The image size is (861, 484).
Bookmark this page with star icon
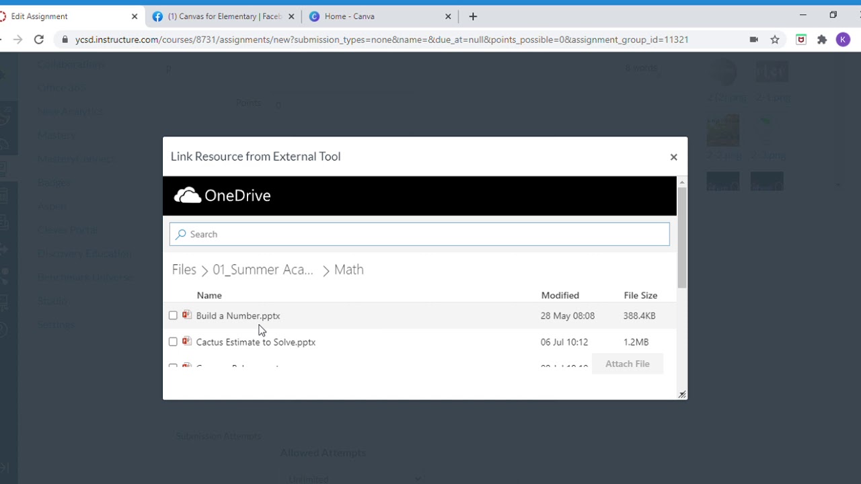(x=775, y=40)
